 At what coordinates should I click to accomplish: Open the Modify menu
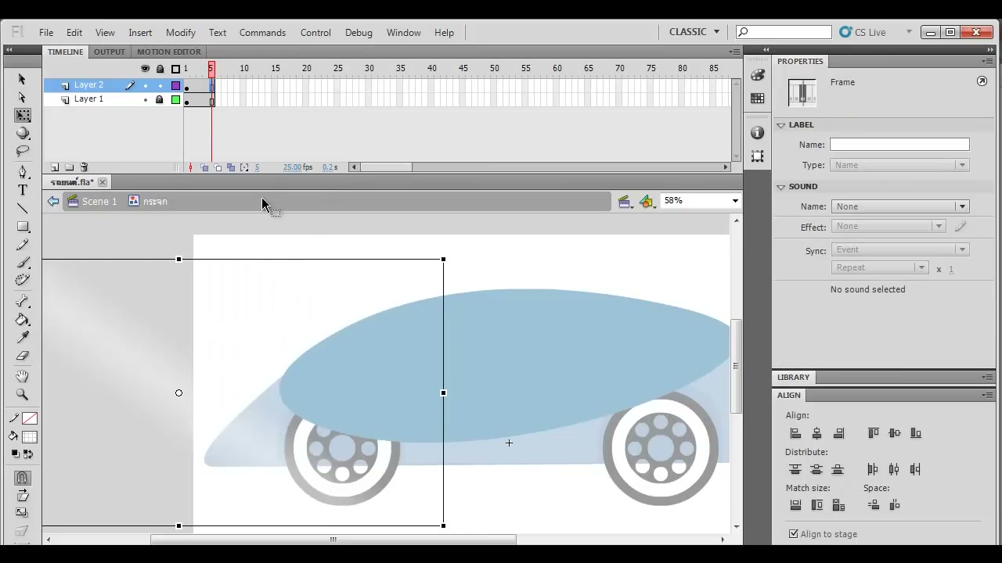click(x=180, y=32)
